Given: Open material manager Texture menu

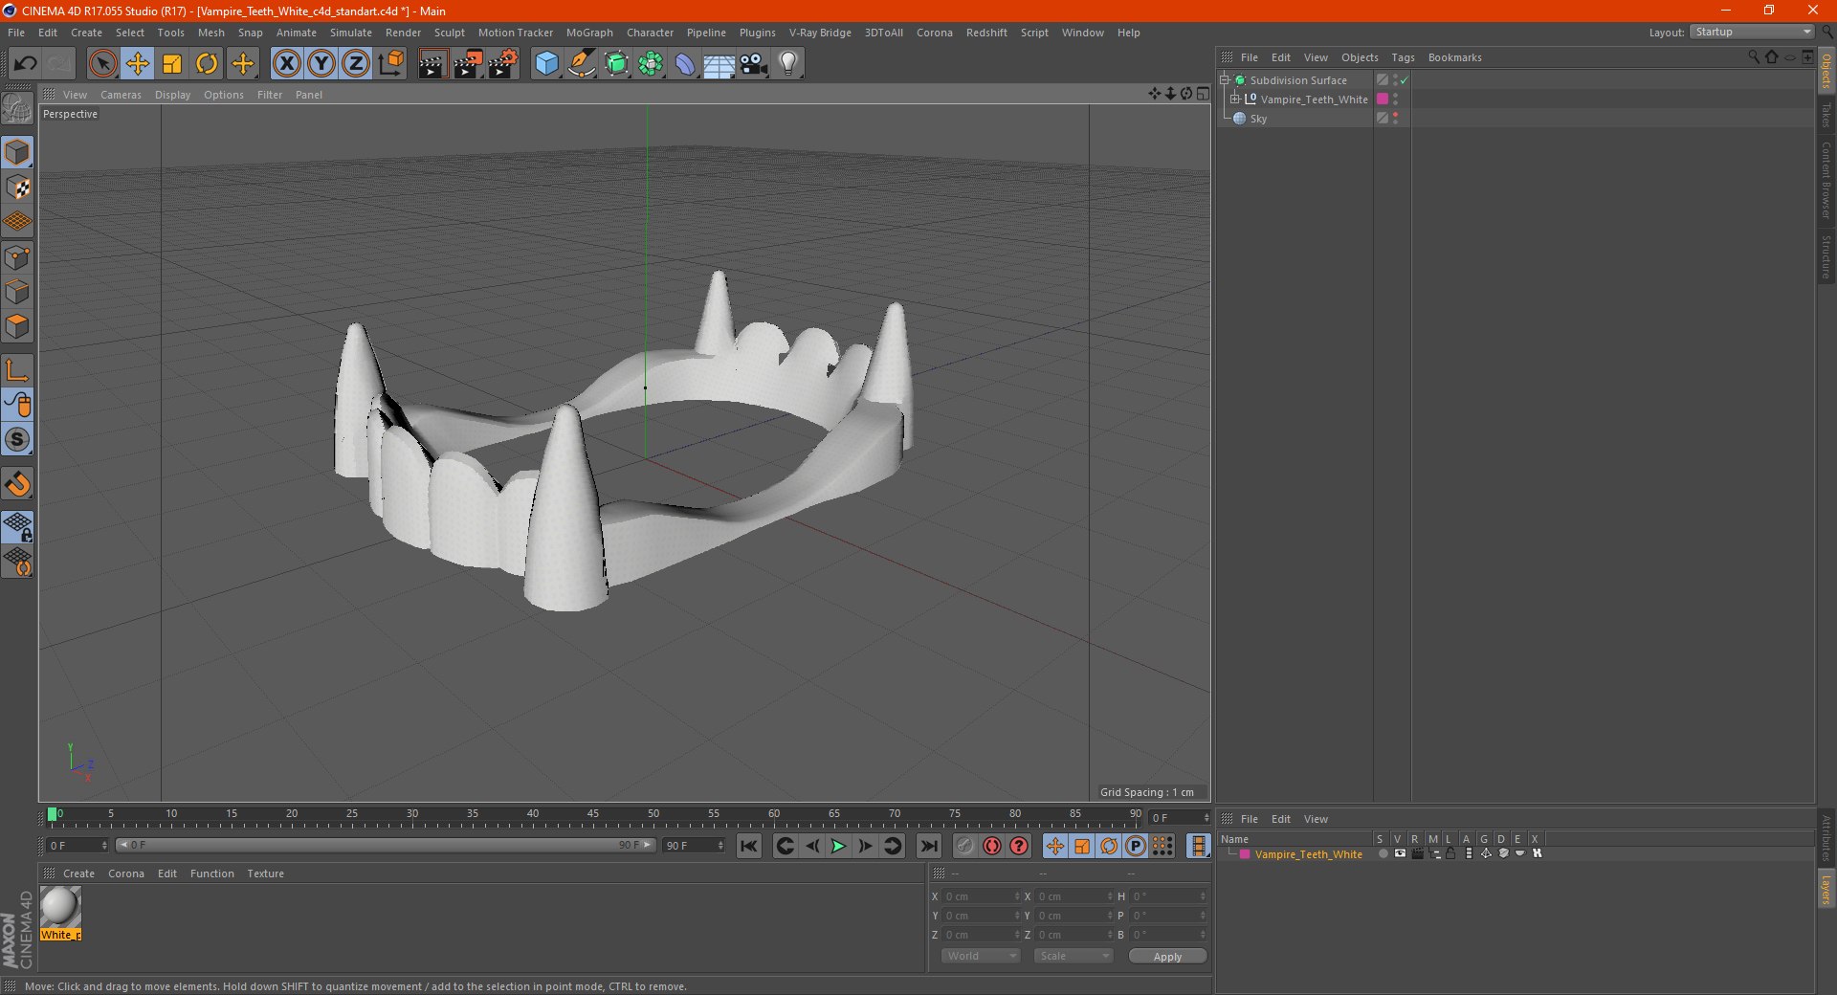Looking at the screenshot, I should [x=265, y=873].
